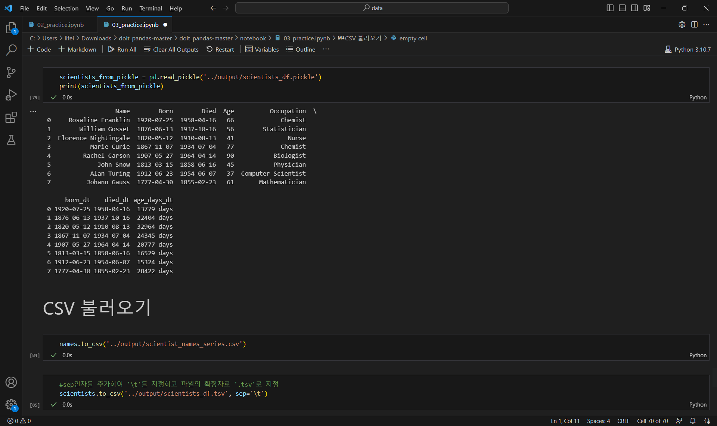Click Clear All Outputs
This screenshot has width=717, height=426.
(x=171, y=49)
